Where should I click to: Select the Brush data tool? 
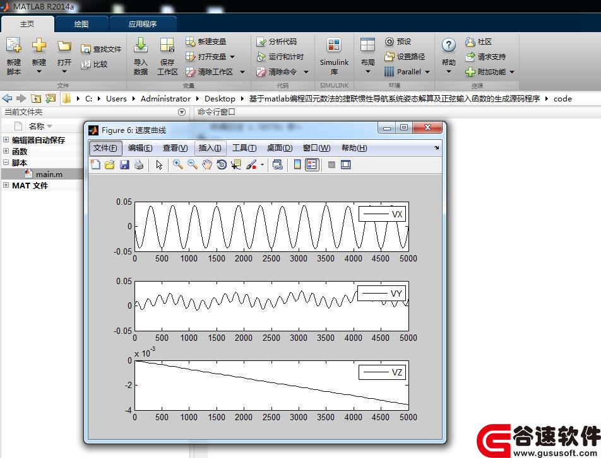coord(251,165)
